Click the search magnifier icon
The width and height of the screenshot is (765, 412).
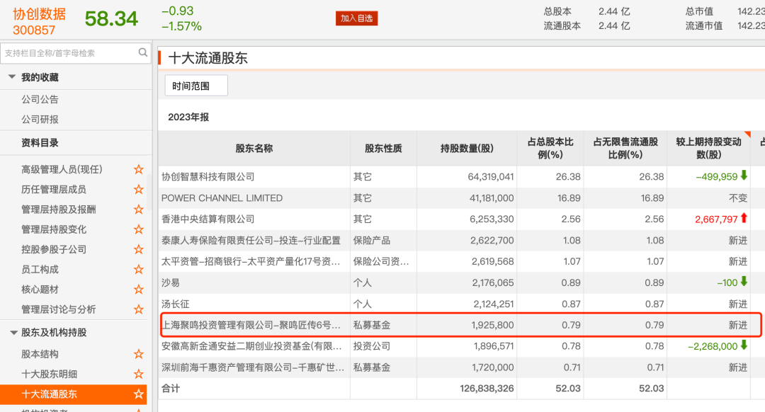pos(142,52)
